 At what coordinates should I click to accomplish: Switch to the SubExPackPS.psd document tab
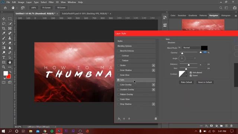point(85,14)
